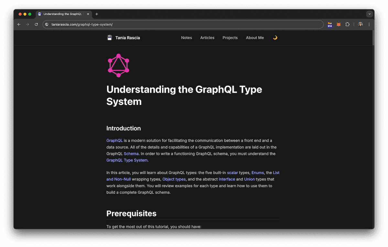Open the Articles nav item
Image resolution: width=388 pixels, height=247 pixels.
coord(207,38)
